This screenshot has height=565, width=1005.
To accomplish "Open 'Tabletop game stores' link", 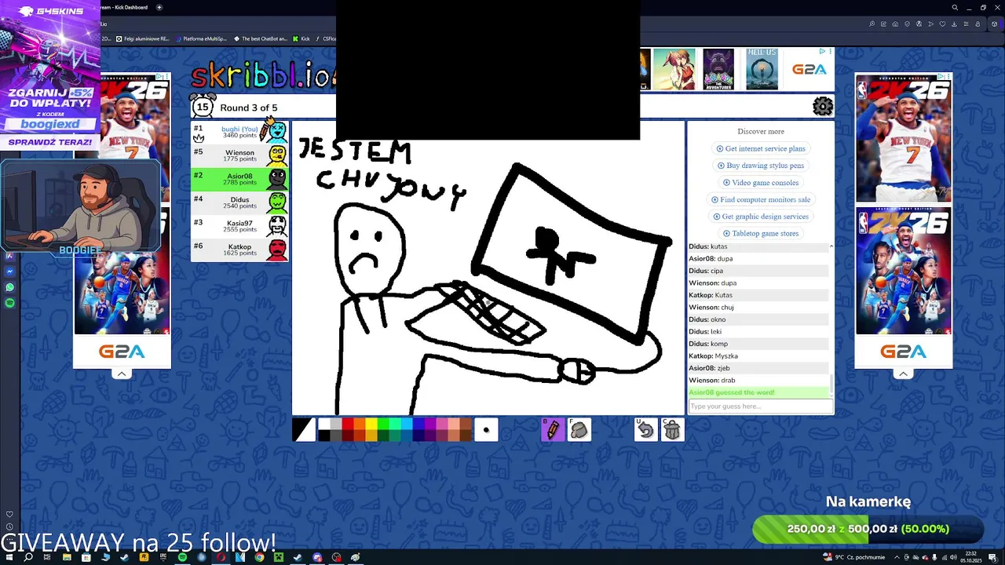I will coord(761,233).
